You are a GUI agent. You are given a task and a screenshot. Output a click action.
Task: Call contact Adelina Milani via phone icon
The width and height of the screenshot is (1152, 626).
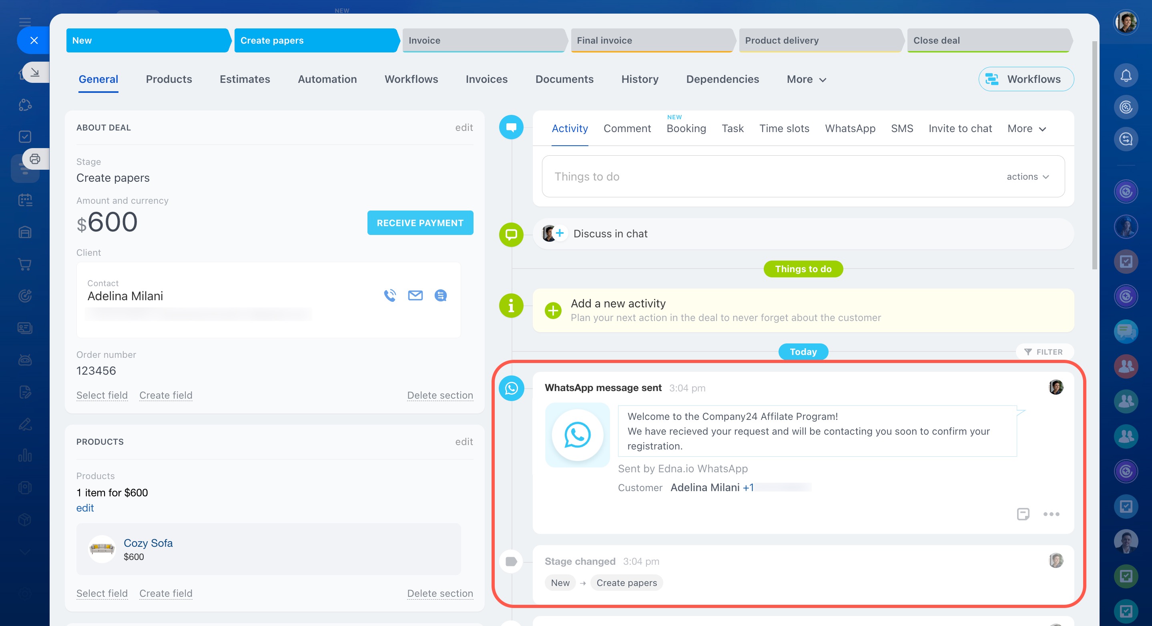tap(389, 295)
